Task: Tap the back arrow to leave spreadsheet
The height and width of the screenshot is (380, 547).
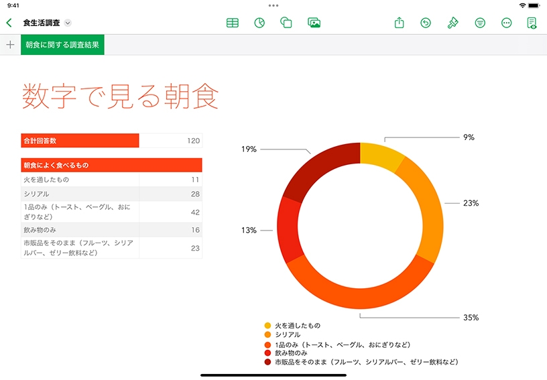Action: click(x=9, y=23)
